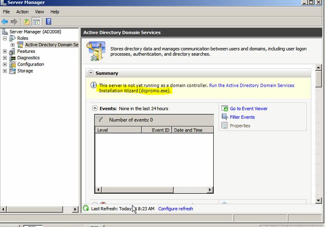The height and width of the screenshot is (227, 325).
Task: Select the Diagnostics tree item
Action: pos(28,58)
